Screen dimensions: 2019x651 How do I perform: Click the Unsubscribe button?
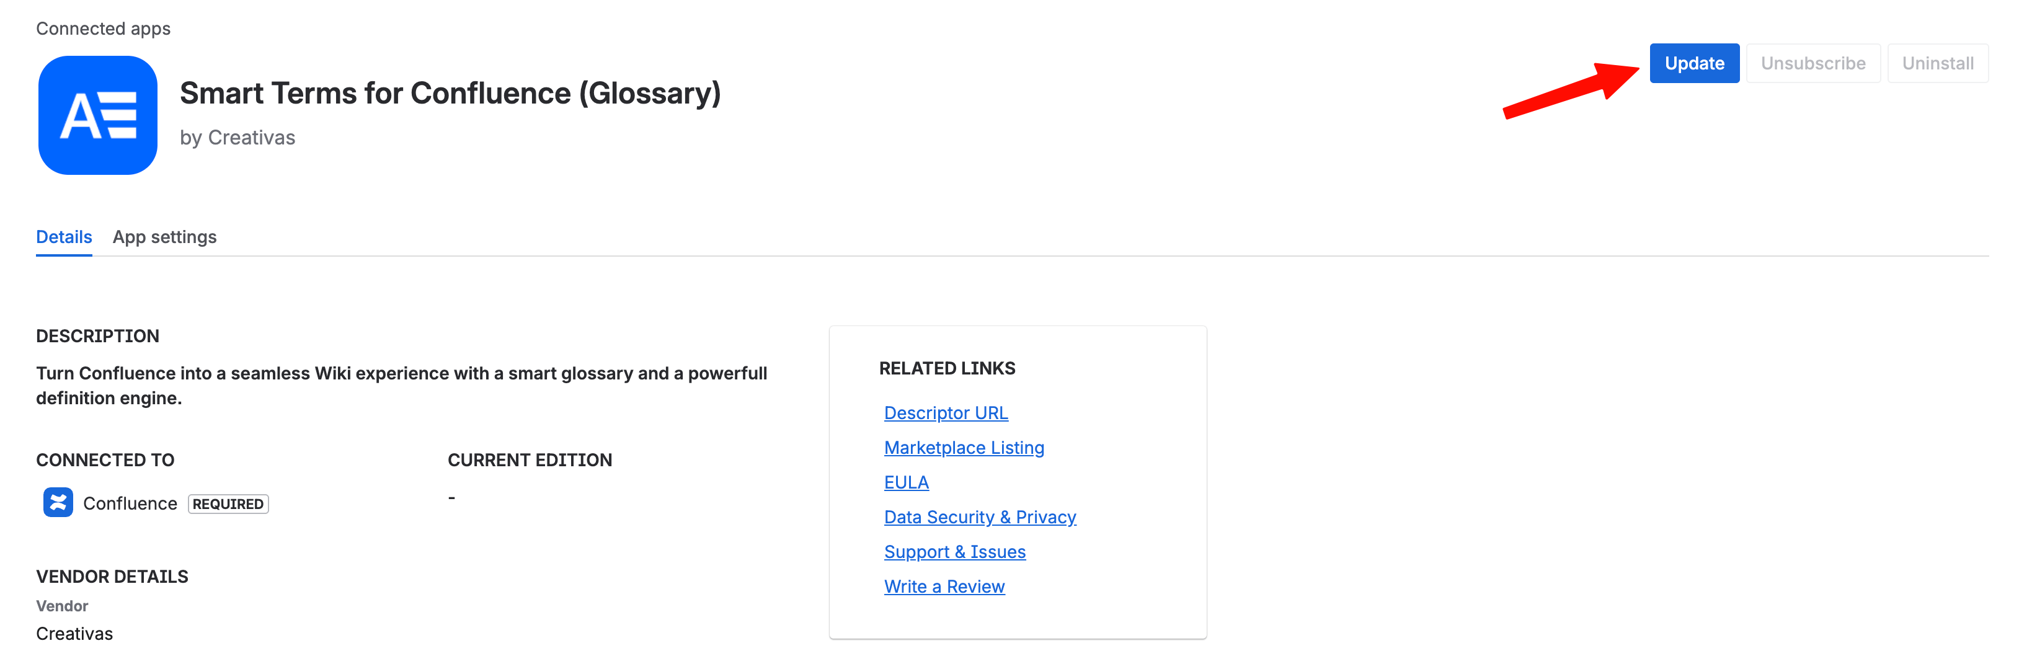pos(1812,63)
